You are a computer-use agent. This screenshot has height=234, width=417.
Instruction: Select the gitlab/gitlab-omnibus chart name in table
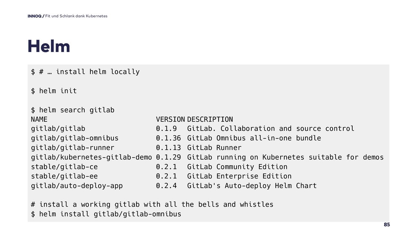coord(75,138)
